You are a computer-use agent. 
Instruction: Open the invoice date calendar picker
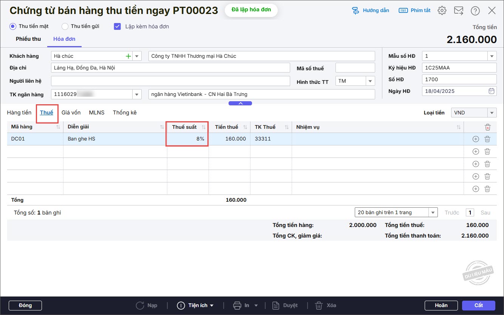point(491,91)
